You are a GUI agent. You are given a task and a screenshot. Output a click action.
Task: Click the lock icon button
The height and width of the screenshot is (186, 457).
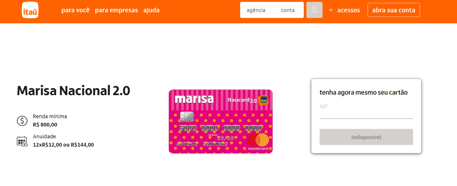click(x=314, y=10)
